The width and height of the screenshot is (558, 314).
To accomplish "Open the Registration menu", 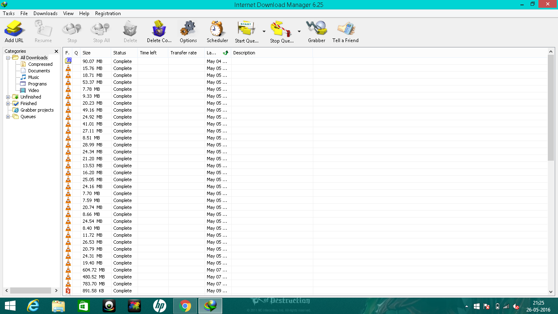I will click(x=108, y=13).
